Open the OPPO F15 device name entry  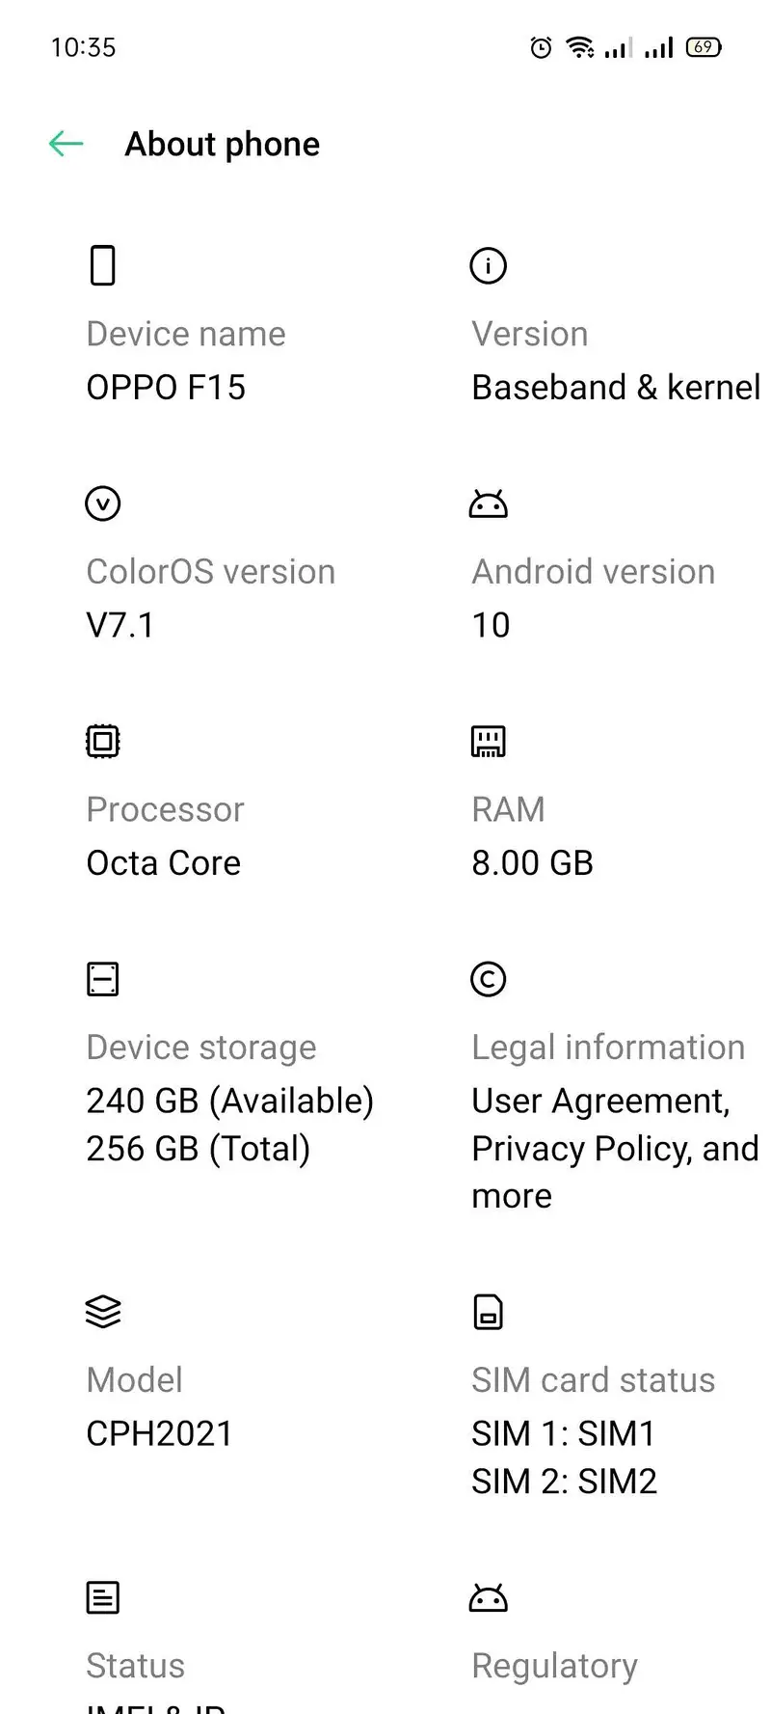pos(166,388)
